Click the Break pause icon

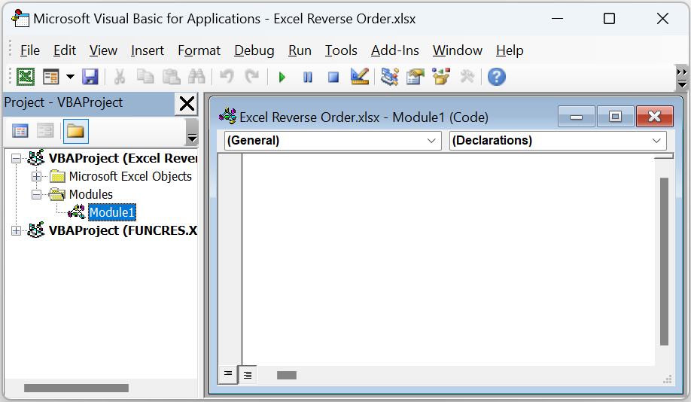pos(308,78)
